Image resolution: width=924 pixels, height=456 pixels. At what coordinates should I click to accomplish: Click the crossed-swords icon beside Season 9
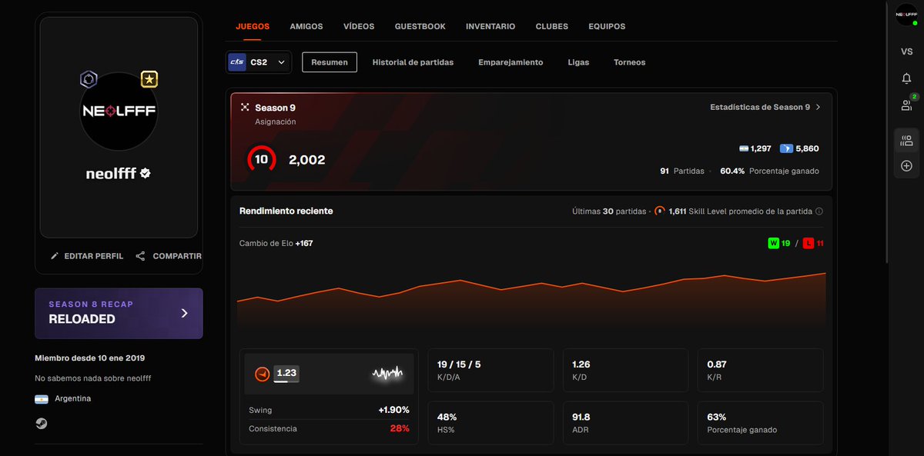245,108
